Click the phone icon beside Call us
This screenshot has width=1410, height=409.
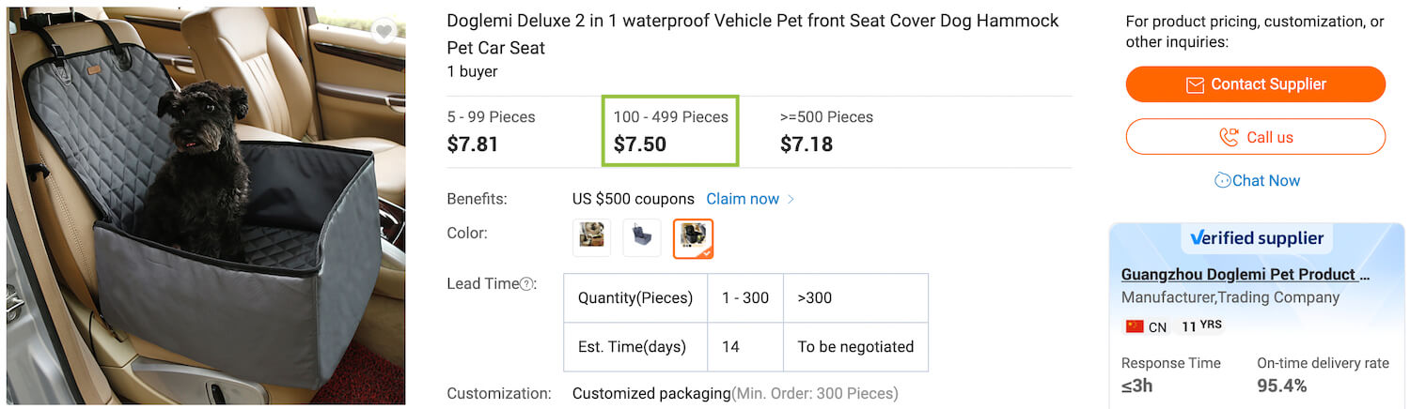[x=1229, y=137]
